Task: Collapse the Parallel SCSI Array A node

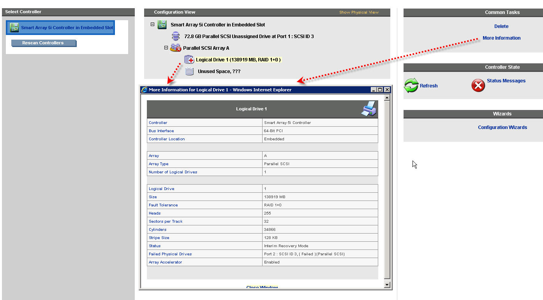Action: pyautogui.click(x=166, y=48)
